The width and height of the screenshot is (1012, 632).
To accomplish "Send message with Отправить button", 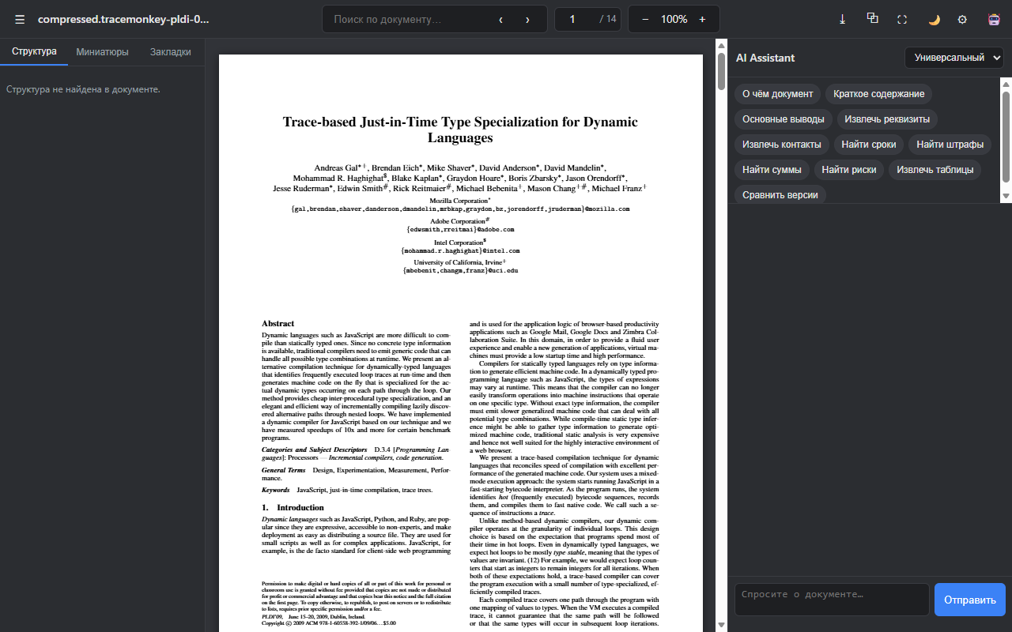I will point(970,600).
